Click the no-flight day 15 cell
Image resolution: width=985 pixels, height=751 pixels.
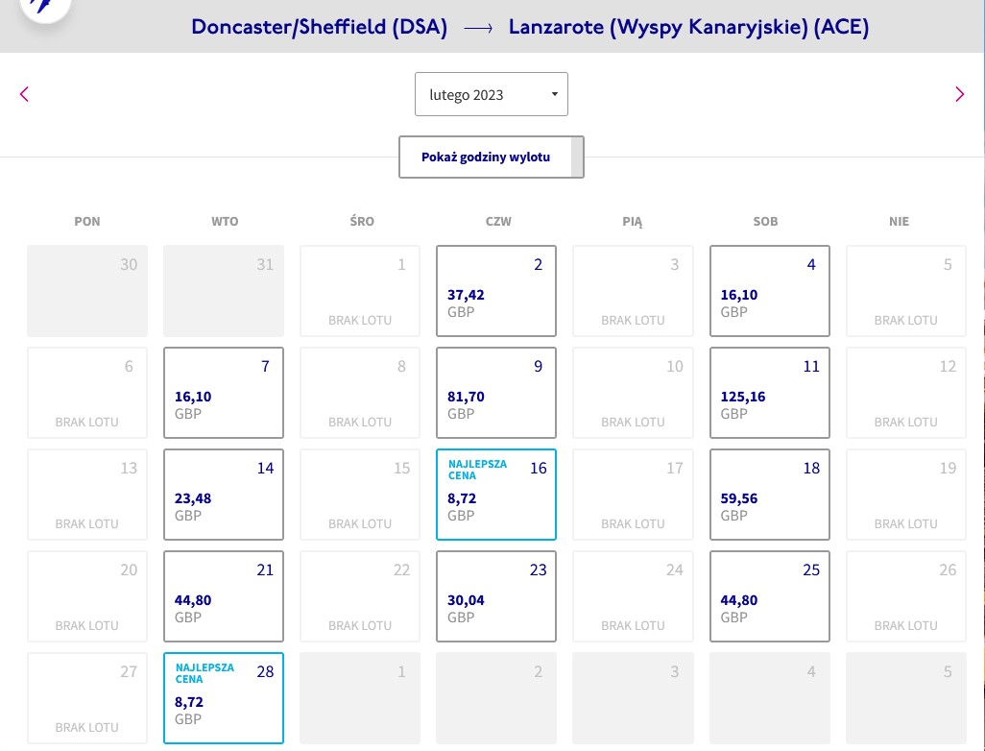coord(360,495)
